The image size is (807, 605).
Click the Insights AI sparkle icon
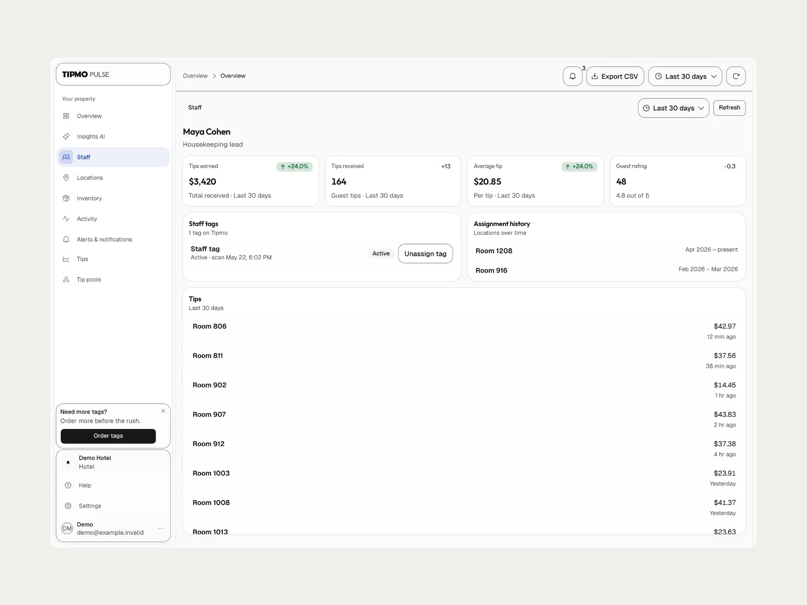66,137
